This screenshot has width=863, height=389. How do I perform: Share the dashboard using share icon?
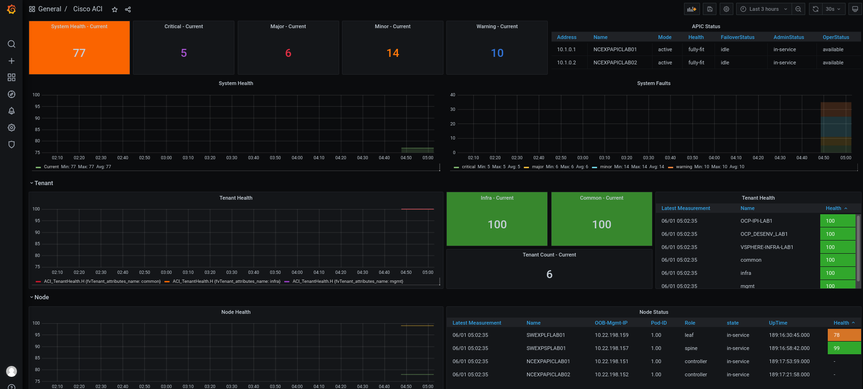click(x=128, y=9)
